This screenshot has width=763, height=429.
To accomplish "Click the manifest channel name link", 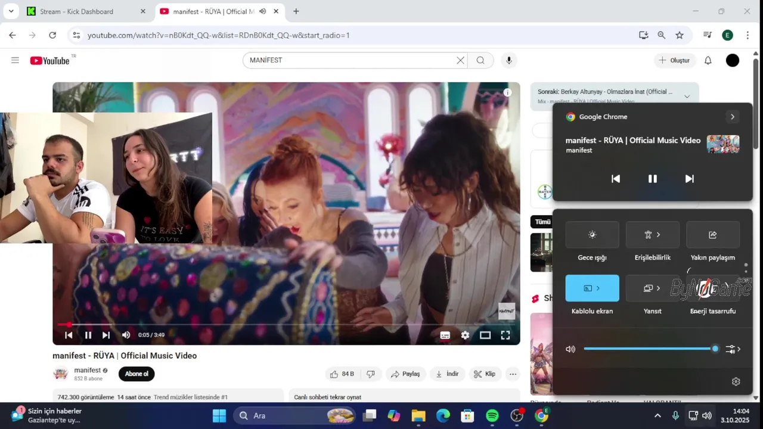I will 87,371.
